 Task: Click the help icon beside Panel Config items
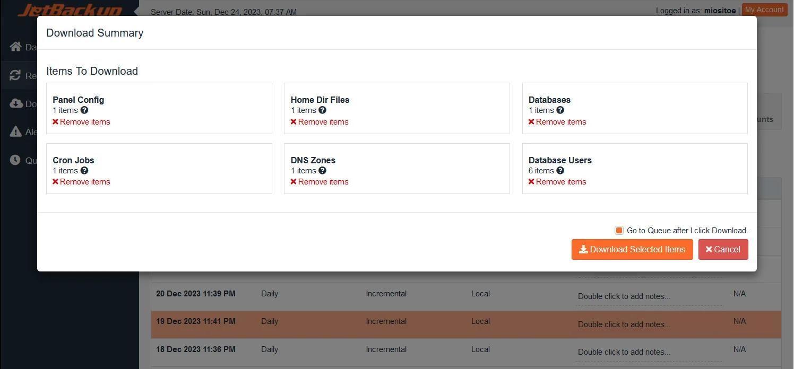tap(86, 110)
